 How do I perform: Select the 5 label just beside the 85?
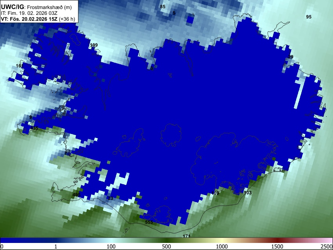click(x=174, y=13)
